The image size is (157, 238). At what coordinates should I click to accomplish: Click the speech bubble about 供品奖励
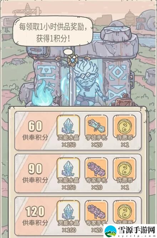(x=52, y=31)
